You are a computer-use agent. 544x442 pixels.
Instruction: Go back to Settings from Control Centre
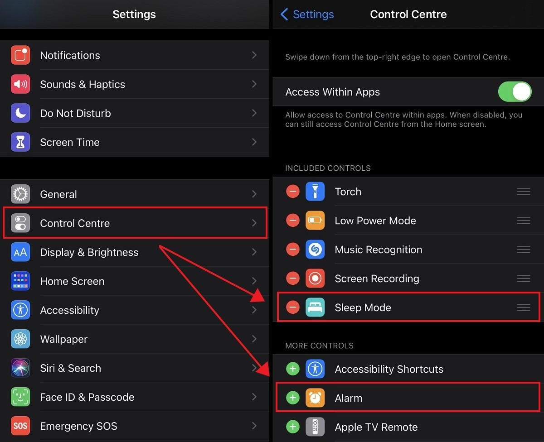[x=306, y=14]
